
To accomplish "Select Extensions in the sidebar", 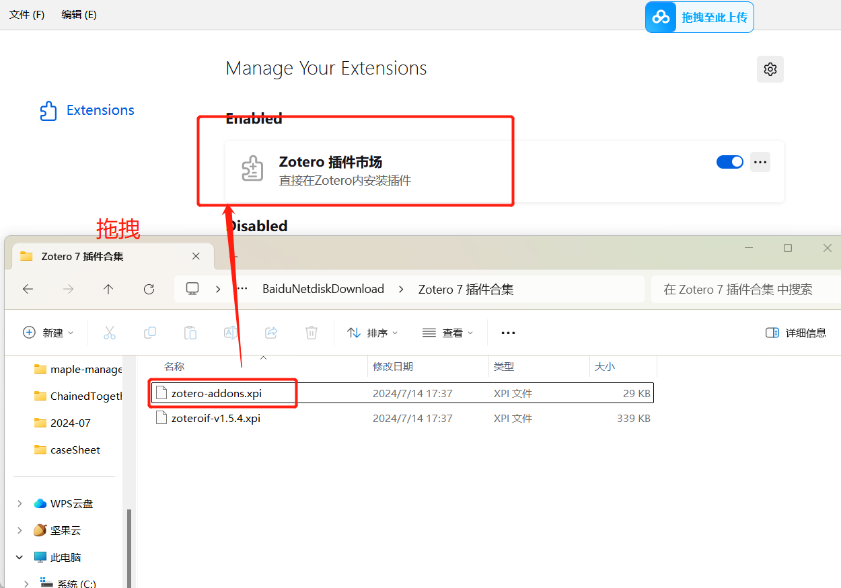I will (87, 110).
